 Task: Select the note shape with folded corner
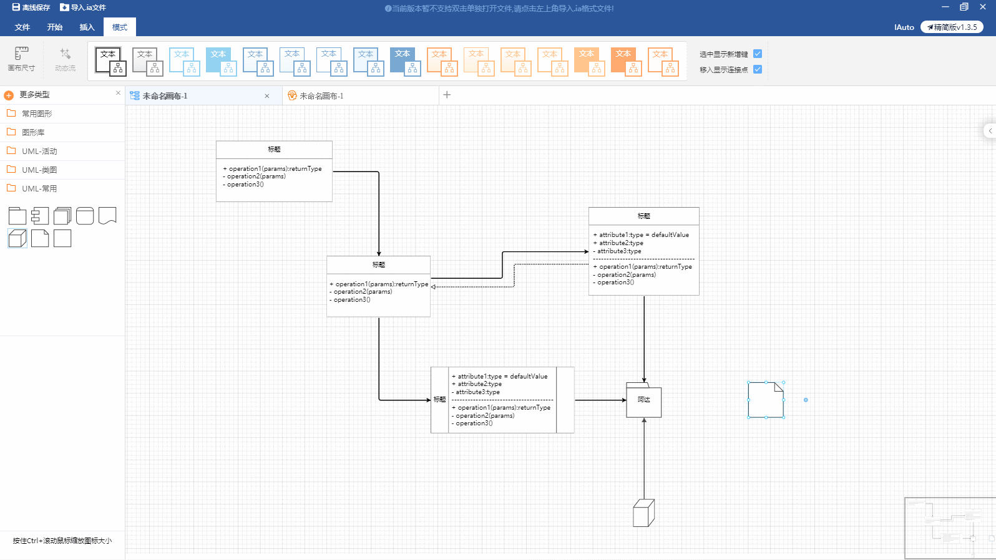pos(40,238)
